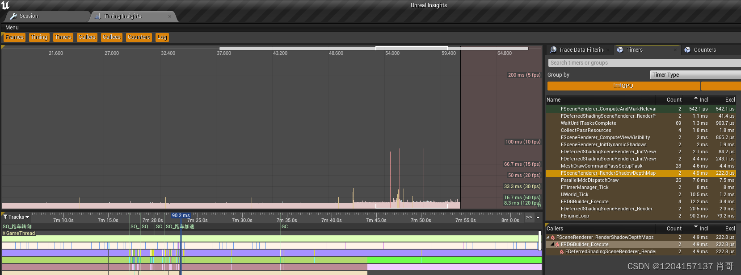Viewport: 741px width, 275px height.
Task: Toggle the Log panel button
Action: (162, 37)
